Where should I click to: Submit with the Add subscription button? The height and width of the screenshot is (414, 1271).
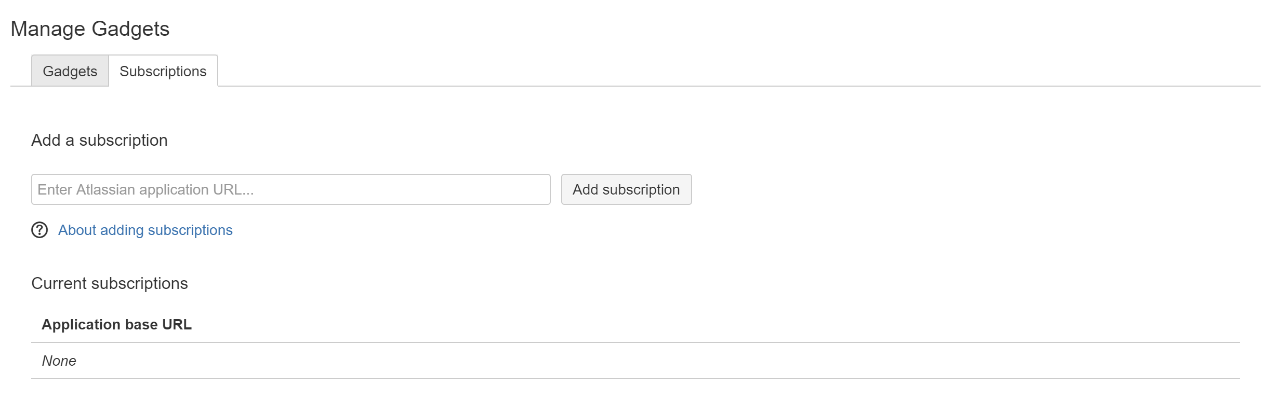626,189
